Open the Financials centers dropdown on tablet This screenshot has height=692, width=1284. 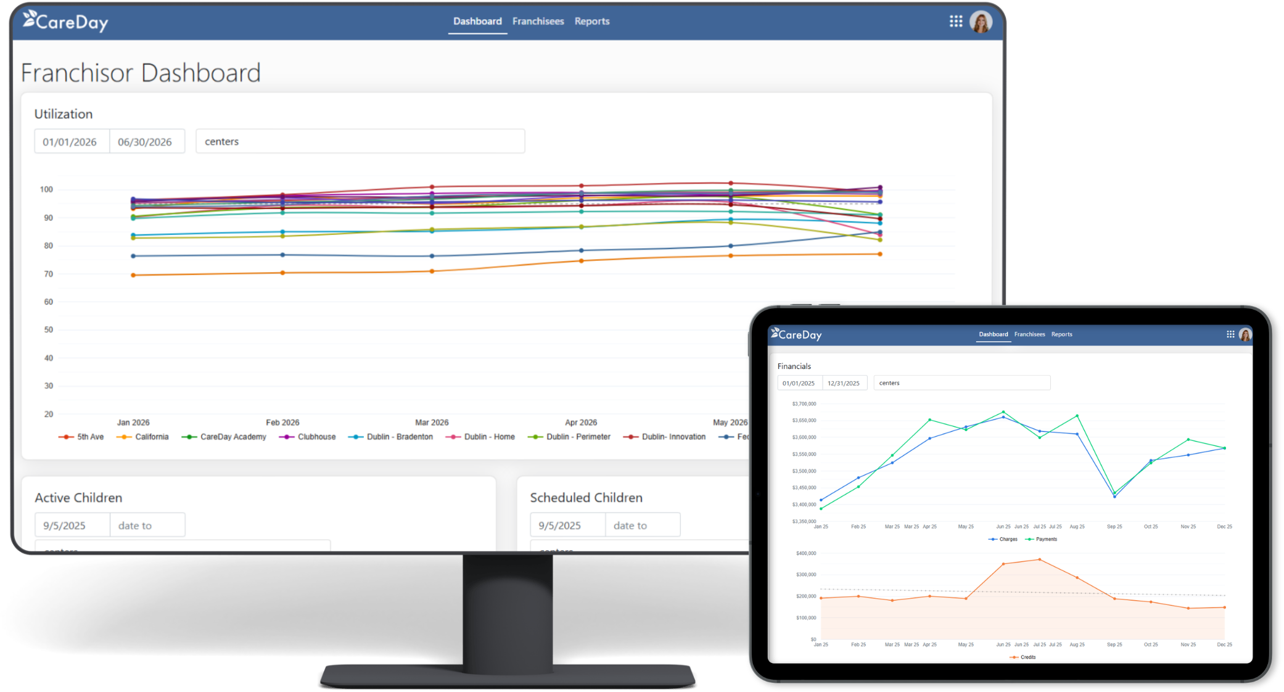961,383
